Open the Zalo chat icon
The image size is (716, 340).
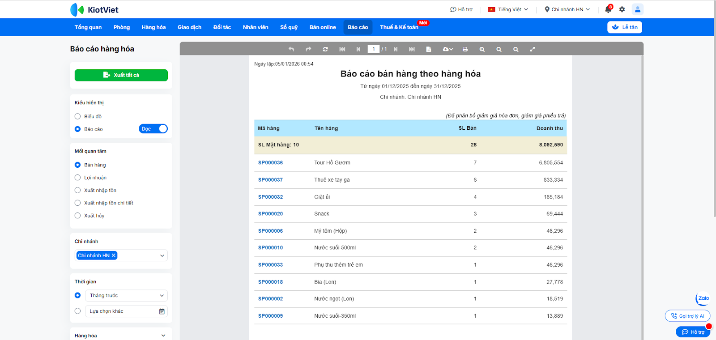point(703,298)
